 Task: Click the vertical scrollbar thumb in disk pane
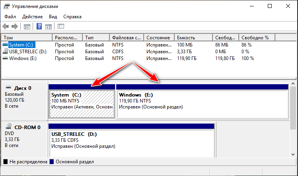[293, 108]
